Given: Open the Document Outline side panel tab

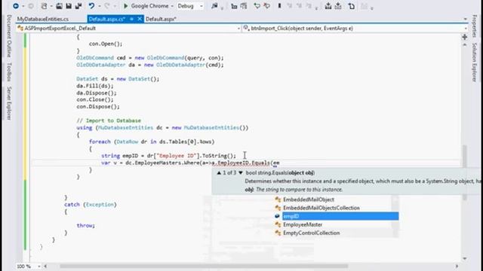Looking at the screenshot, I should pos(9,36).
